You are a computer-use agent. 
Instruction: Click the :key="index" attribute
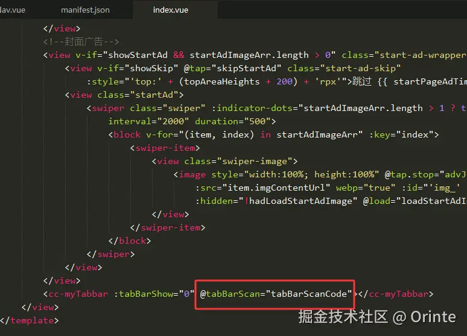point(401,135)
